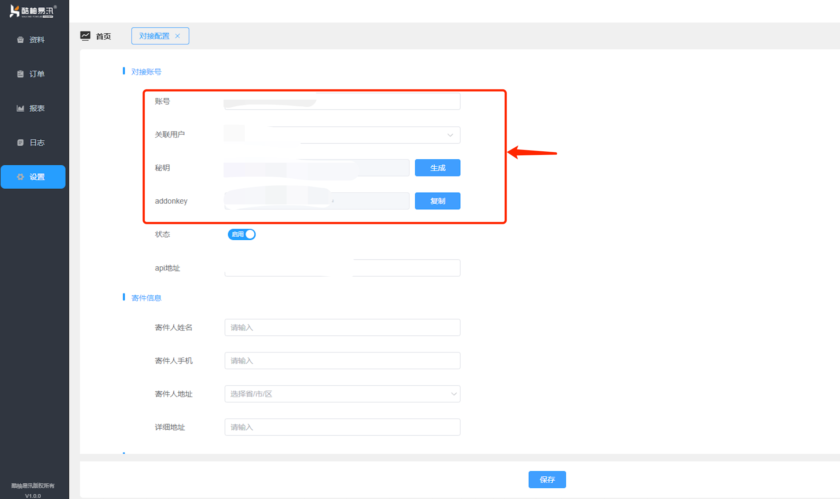Click the 报表 chart icon in sidebar

click(21, 108)
